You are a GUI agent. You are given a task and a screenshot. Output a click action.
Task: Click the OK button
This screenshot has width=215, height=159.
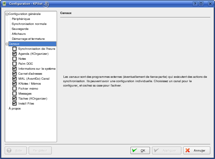[140, 151]
